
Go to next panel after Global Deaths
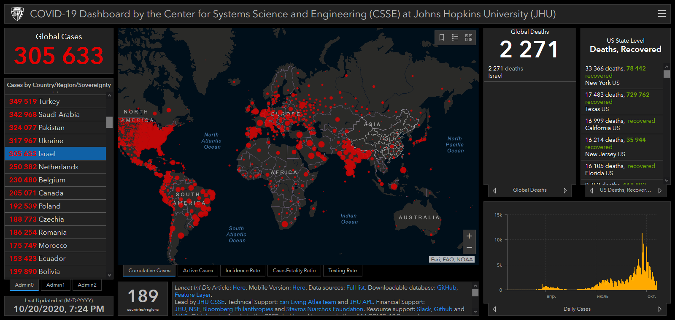tap(565, 190)
